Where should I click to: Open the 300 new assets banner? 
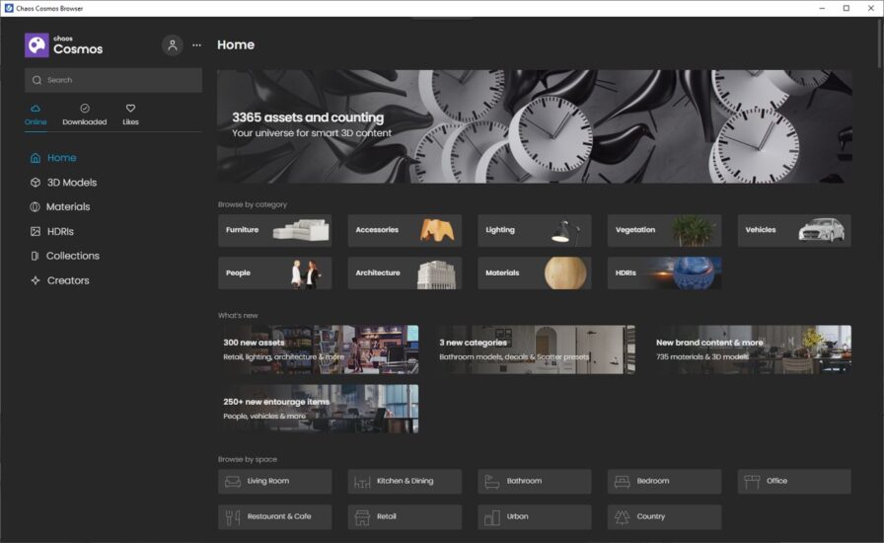(x=318, y=349)
